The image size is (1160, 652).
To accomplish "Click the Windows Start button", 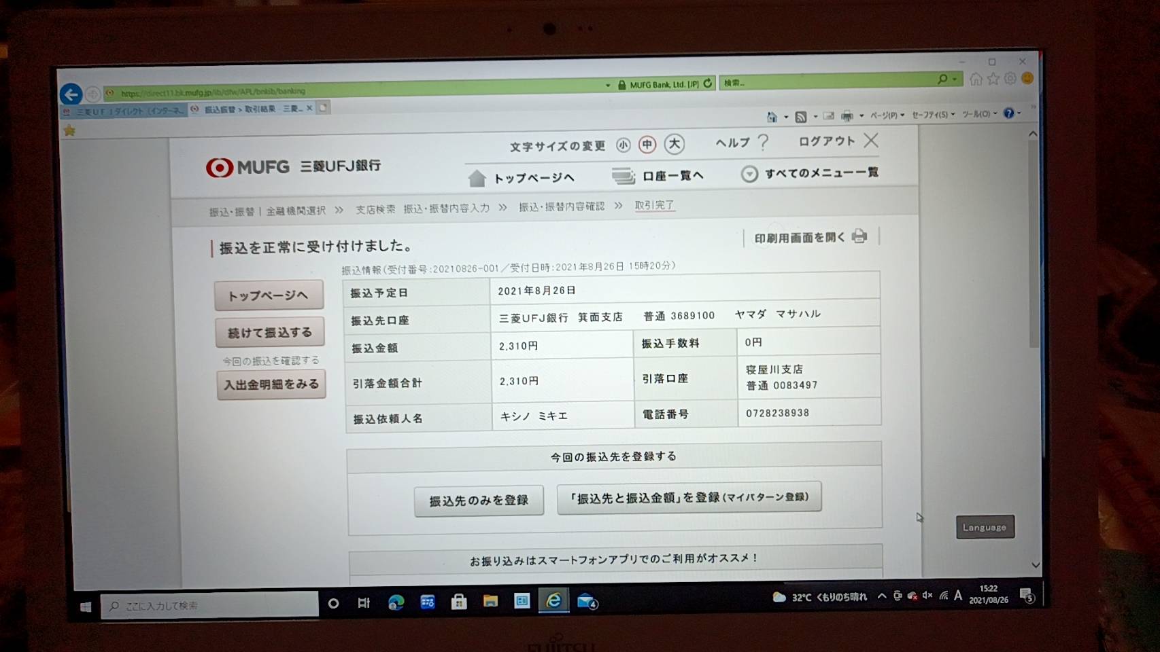I will click(x=86, y=606).
